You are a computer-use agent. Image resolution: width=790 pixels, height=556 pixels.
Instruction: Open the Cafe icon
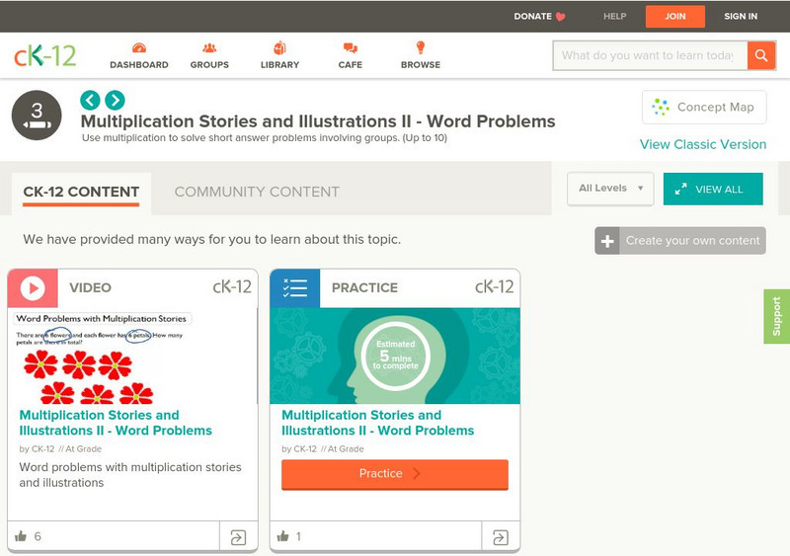(350, 48)
